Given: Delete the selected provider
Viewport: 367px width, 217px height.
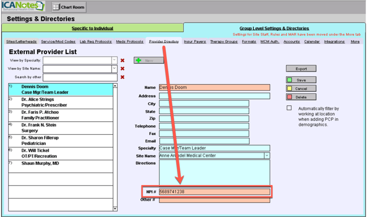Looking at the screenshot, I should [x=301, y=97].
